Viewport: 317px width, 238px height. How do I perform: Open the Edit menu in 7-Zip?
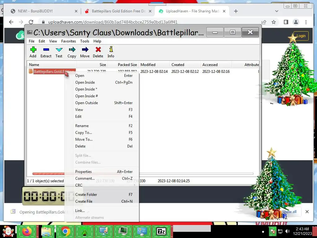[42, 41]
